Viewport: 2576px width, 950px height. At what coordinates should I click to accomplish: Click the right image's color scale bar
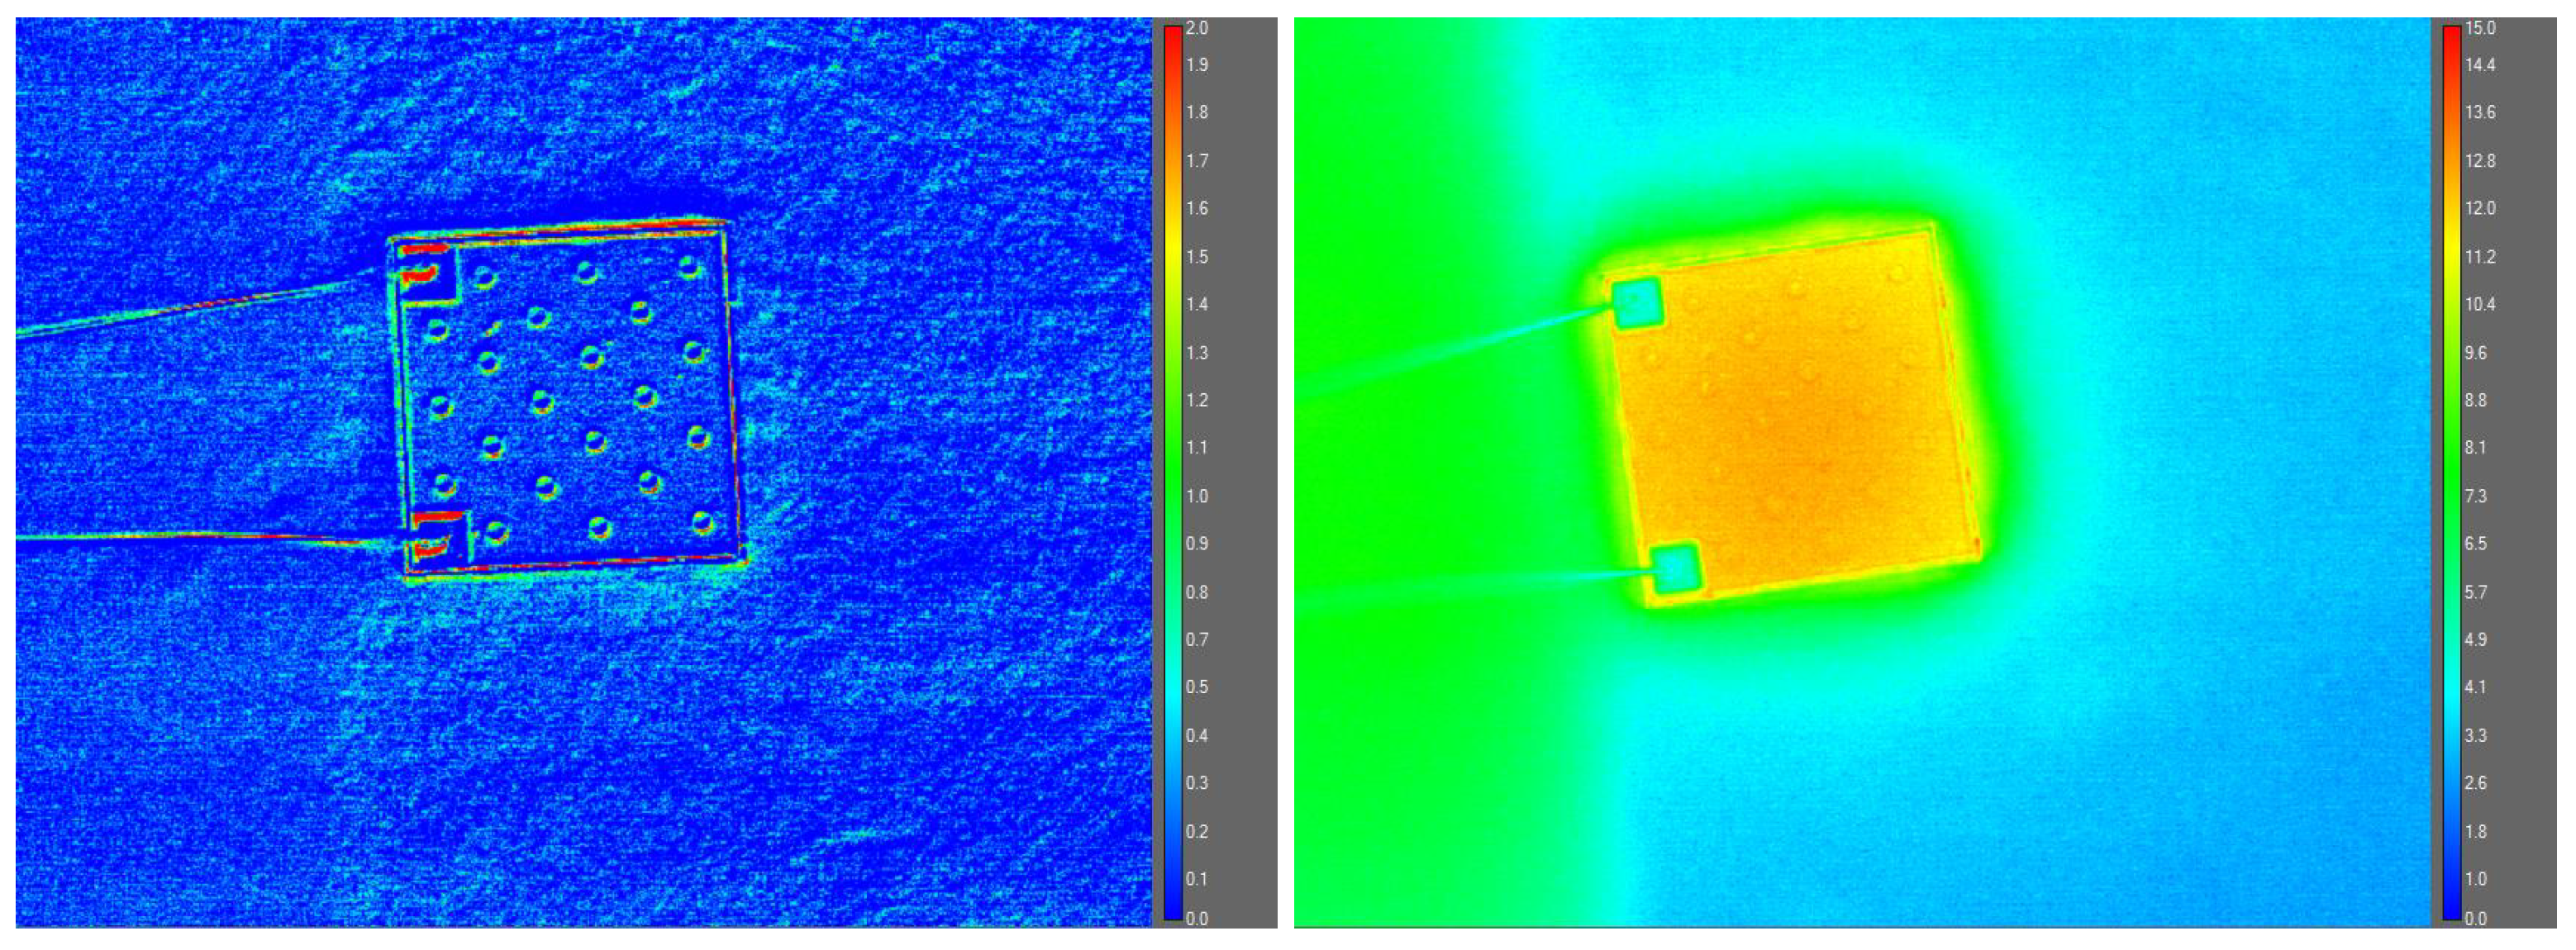coord(2451,470)
